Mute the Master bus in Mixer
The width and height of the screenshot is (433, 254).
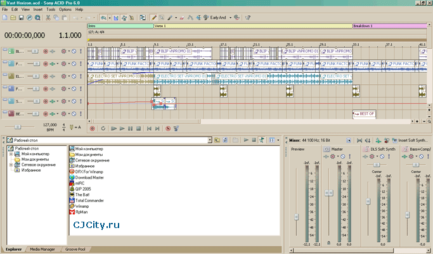coord(343,156)
